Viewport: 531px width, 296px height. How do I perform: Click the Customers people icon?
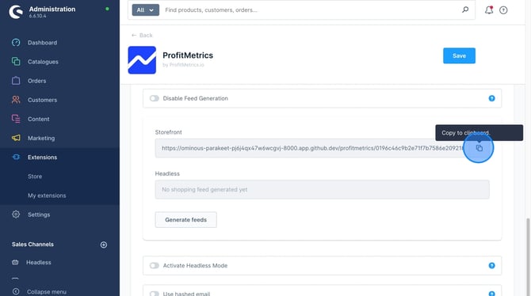coord(16,100)
